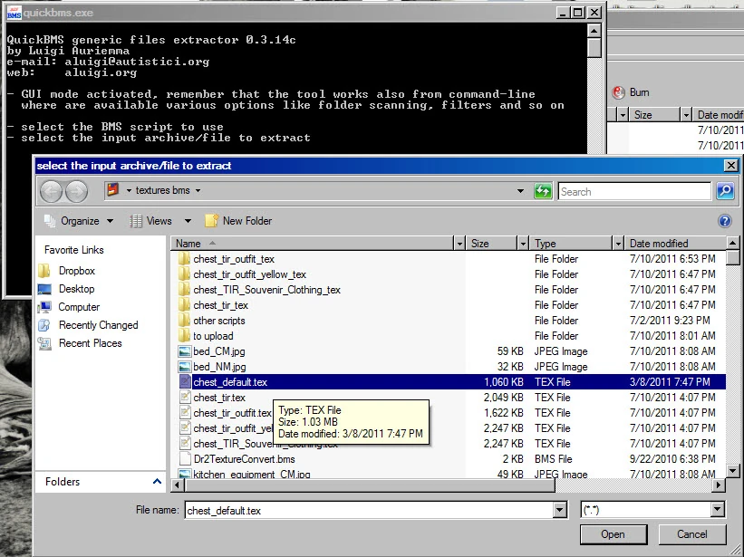Select the Dr2TextureConvert.bms file icon

click(x=185, y=459)
